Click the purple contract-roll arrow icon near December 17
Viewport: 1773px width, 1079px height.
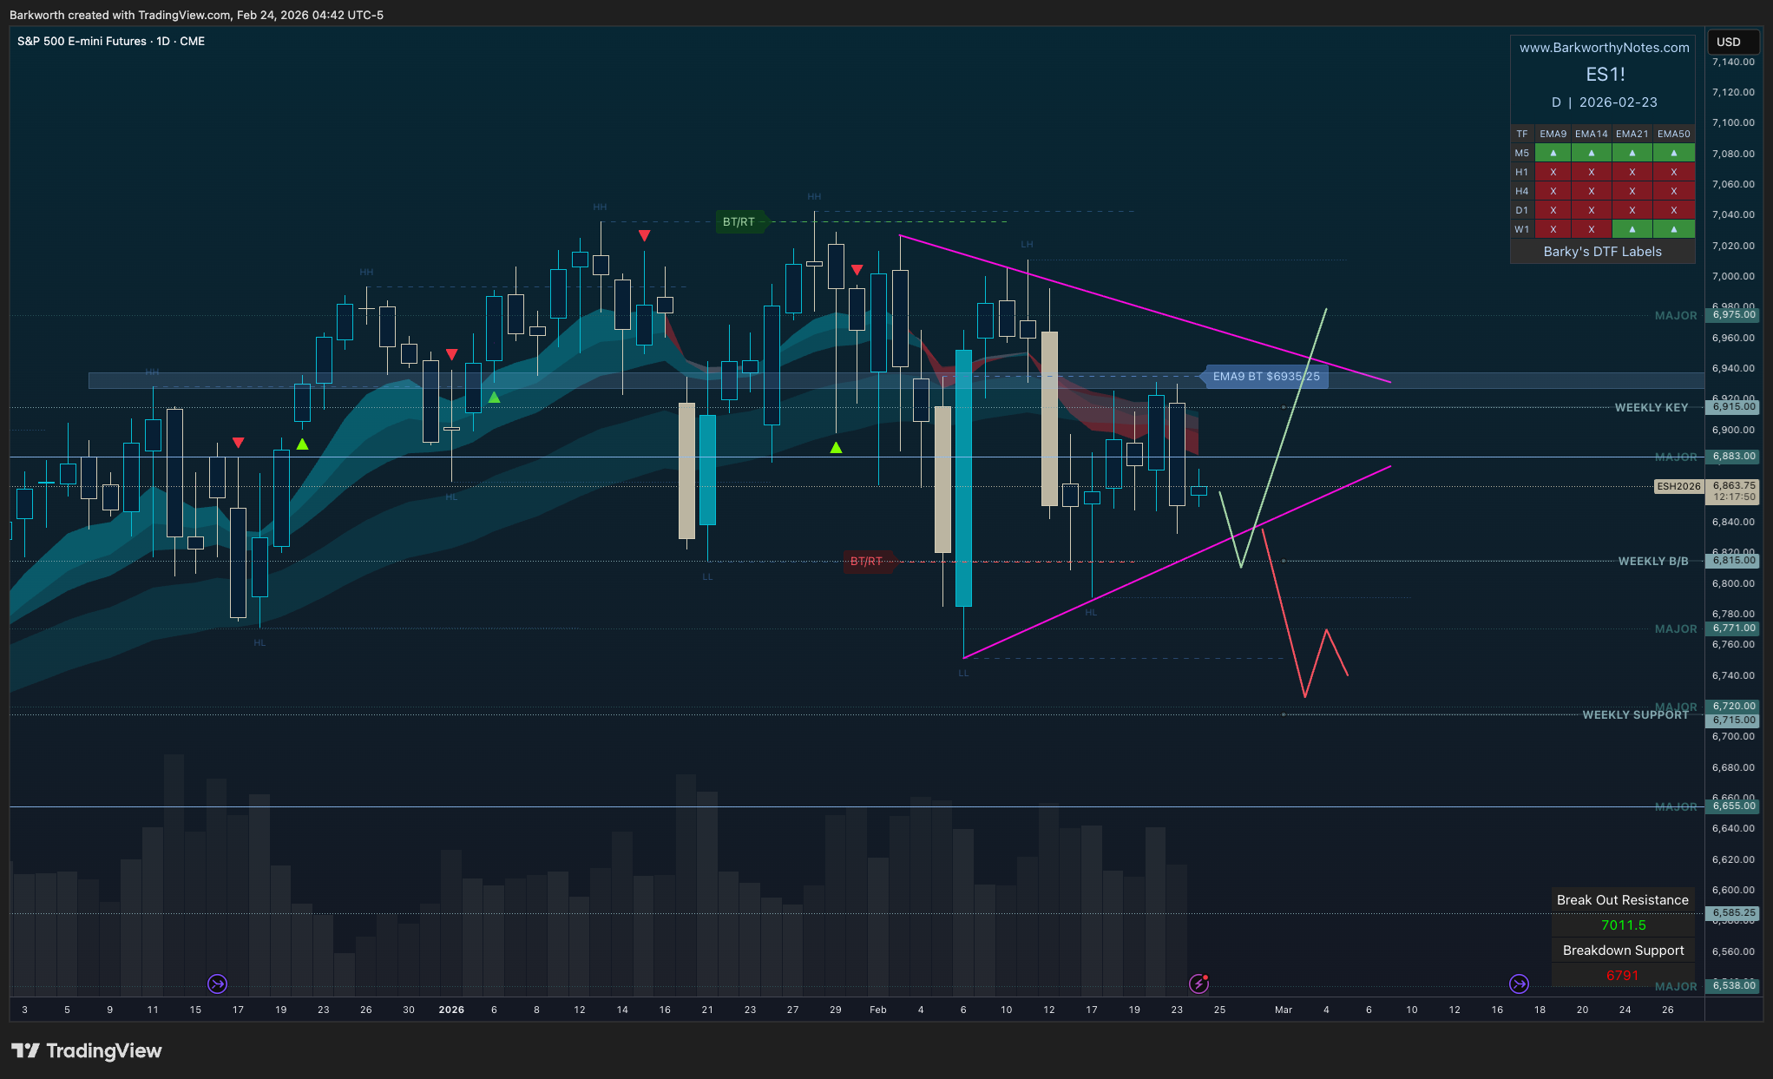point(217,984)
